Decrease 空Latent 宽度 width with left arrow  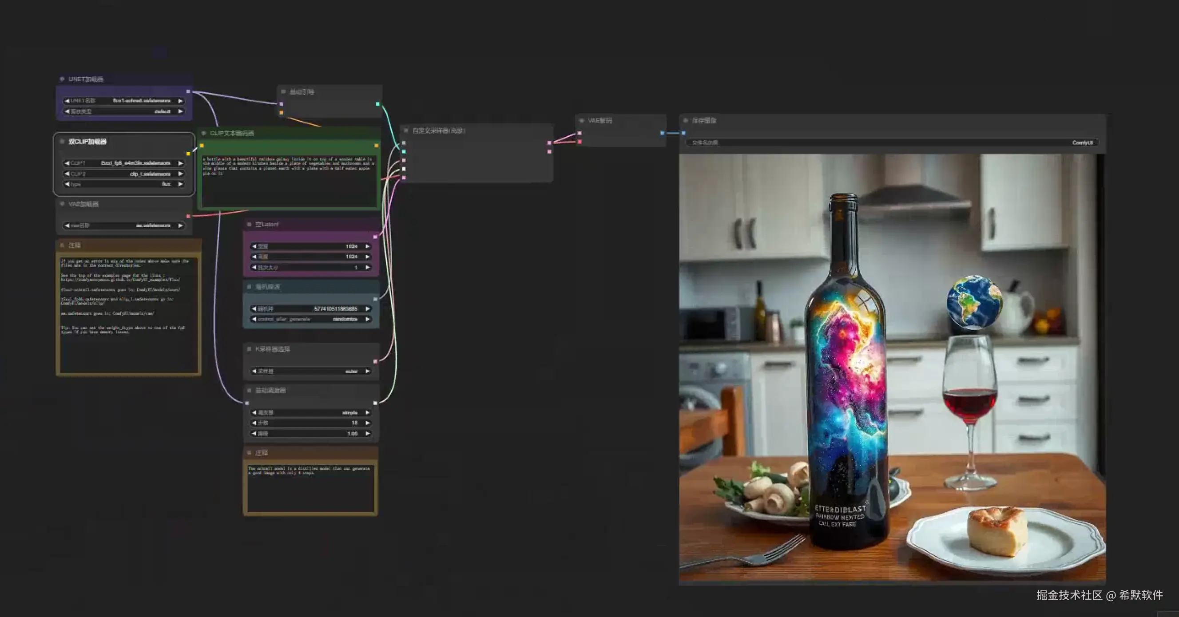pos(254,246)
